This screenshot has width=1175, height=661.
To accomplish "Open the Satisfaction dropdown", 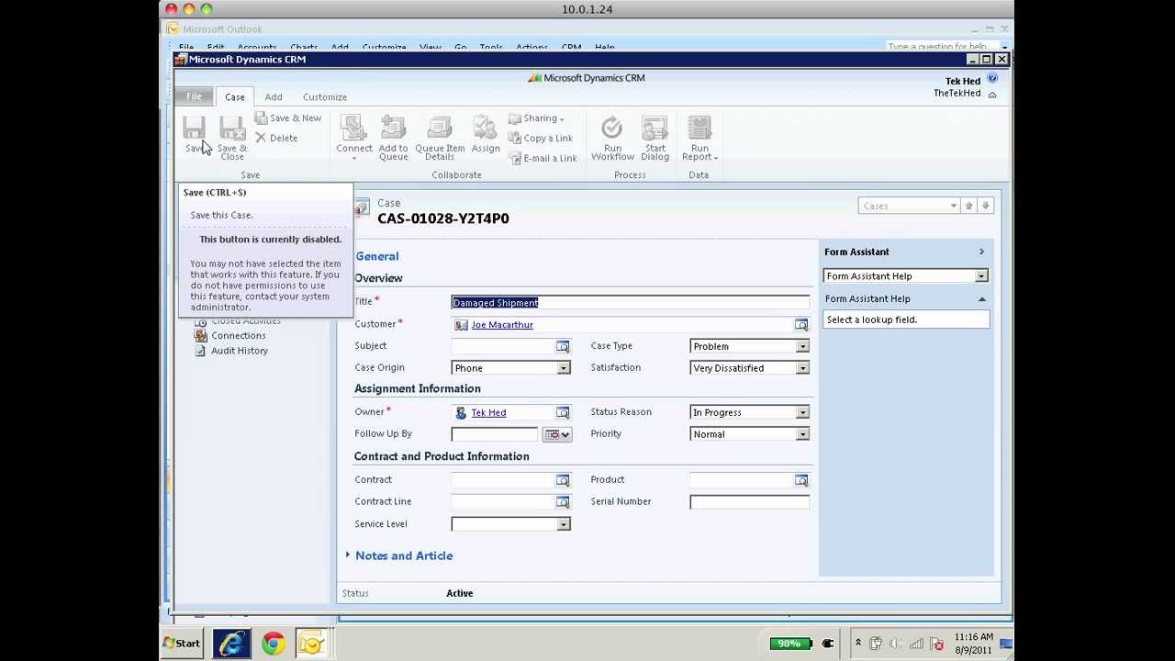I will tap(802, 368).
